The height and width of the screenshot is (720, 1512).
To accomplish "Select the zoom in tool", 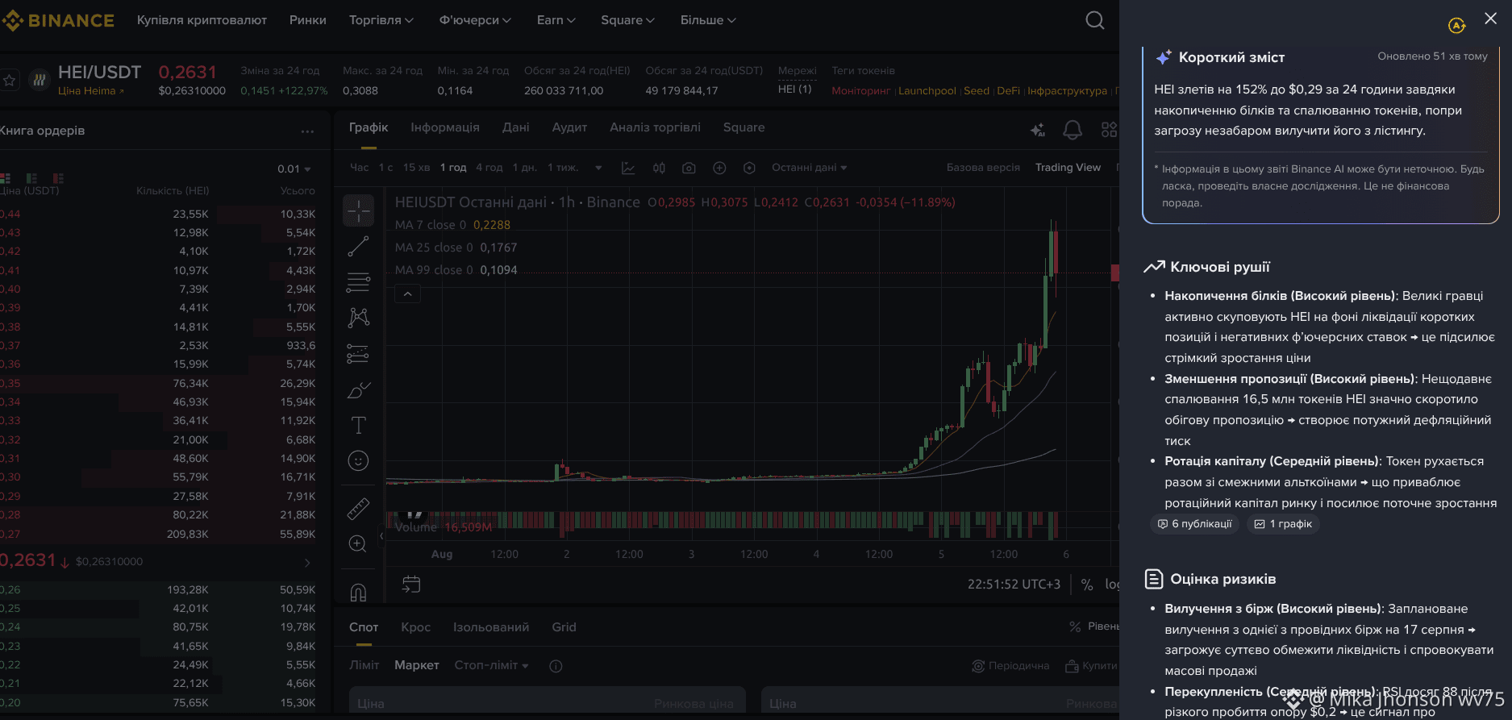I will pos(358,544).
